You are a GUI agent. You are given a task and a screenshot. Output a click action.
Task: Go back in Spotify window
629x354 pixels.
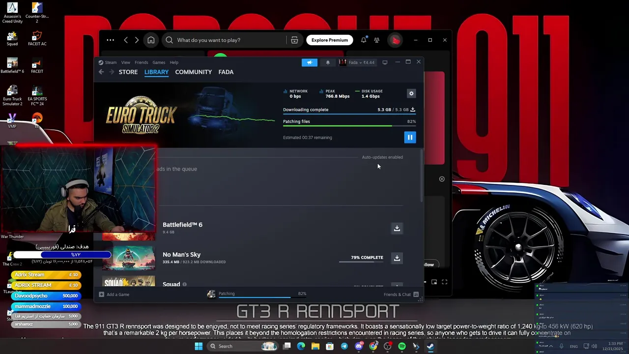(x=126, y=40)
